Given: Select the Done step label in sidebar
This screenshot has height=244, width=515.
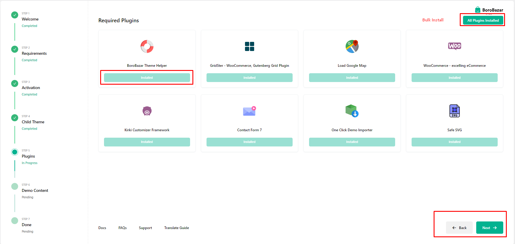Looking at the screenshot, I should [x=26, y=225].
